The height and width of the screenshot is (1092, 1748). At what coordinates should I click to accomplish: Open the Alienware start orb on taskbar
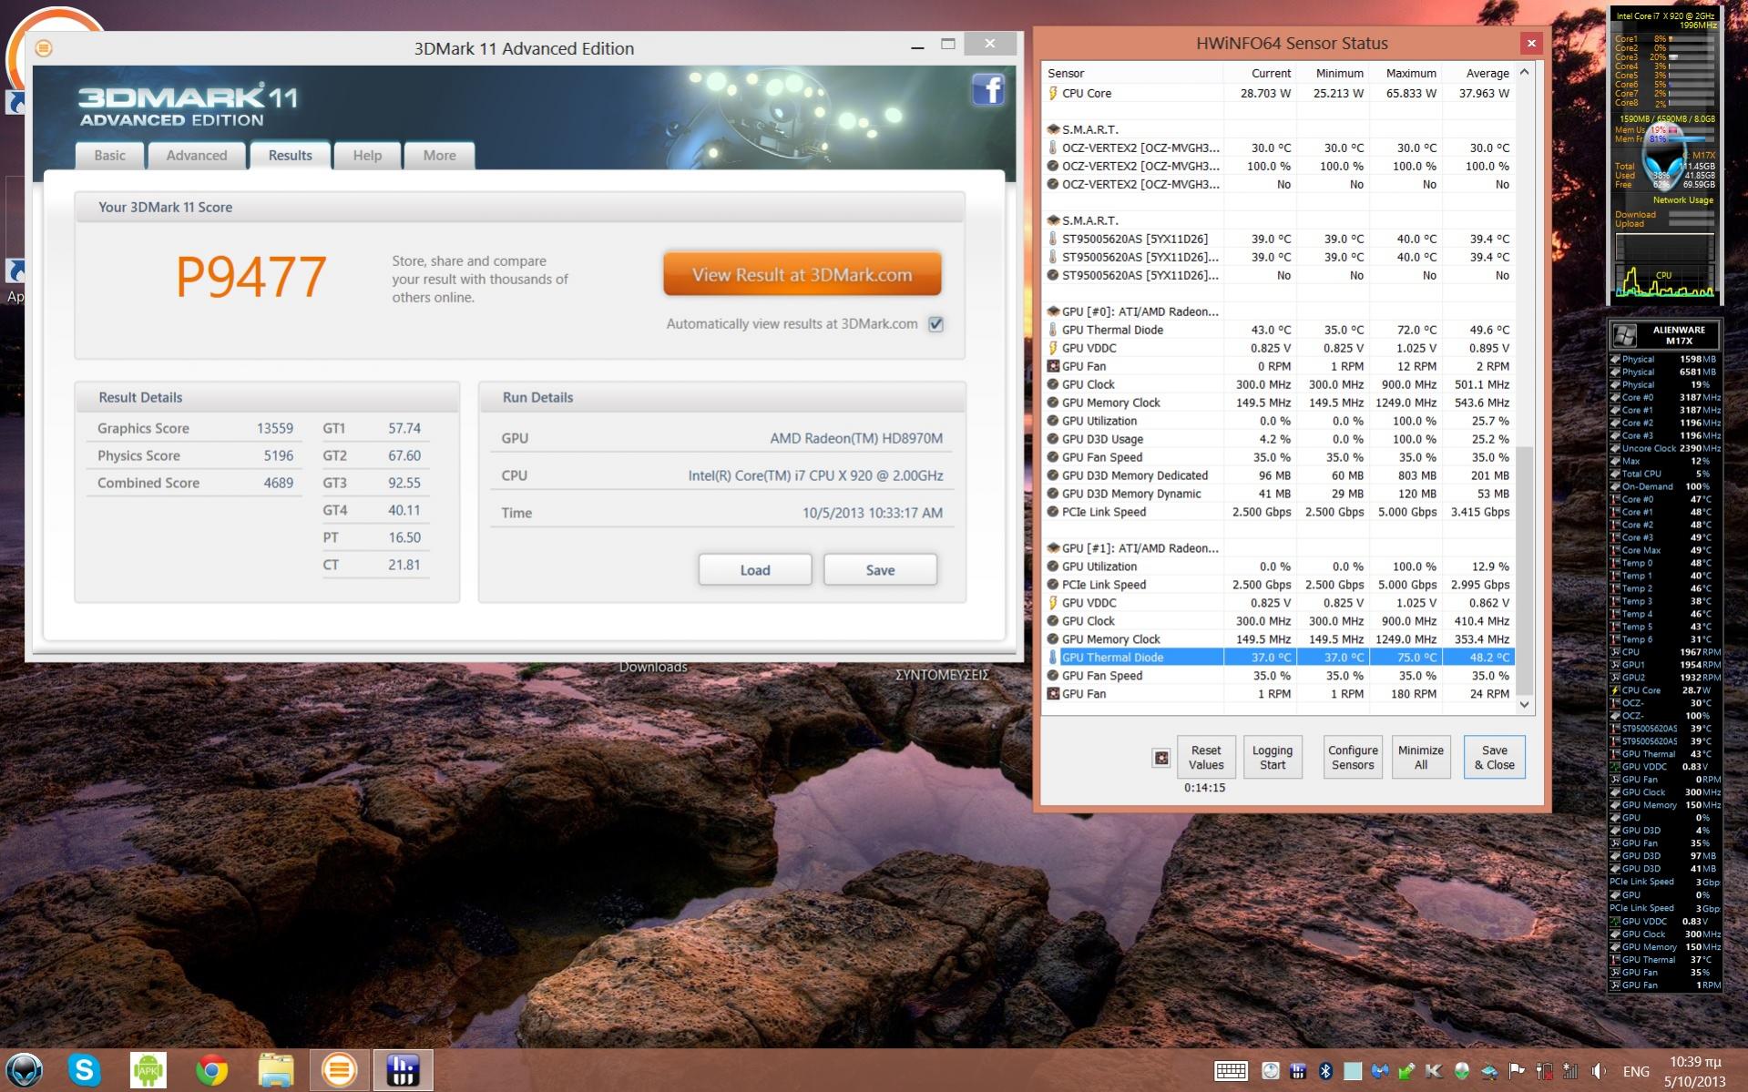tap(25, 1070)
